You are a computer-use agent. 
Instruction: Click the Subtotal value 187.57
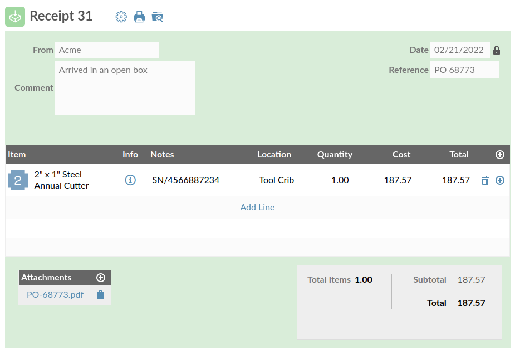[x=472, y=280]
